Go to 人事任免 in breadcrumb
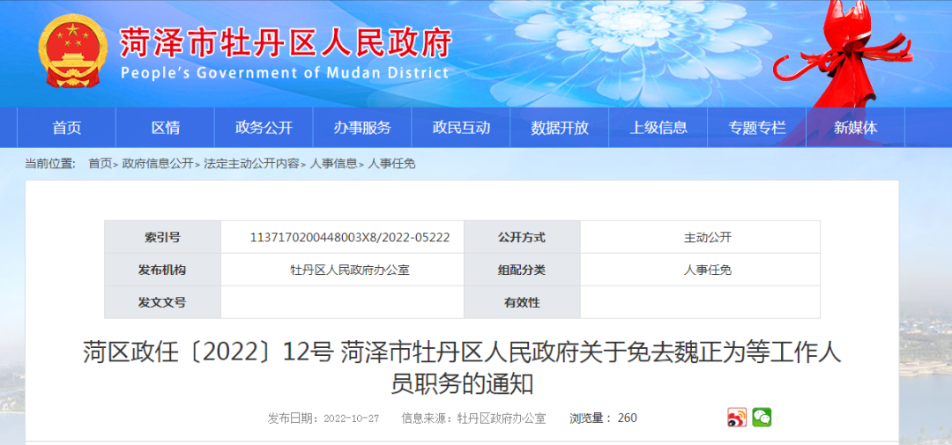Viewport: 952px width, 445px height. click(391, 163)
